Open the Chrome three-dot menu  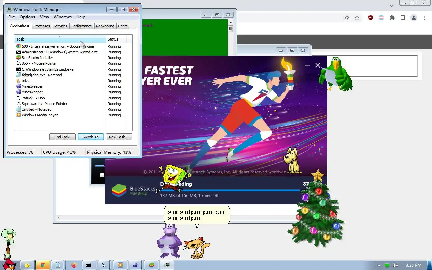click(425, 18)
